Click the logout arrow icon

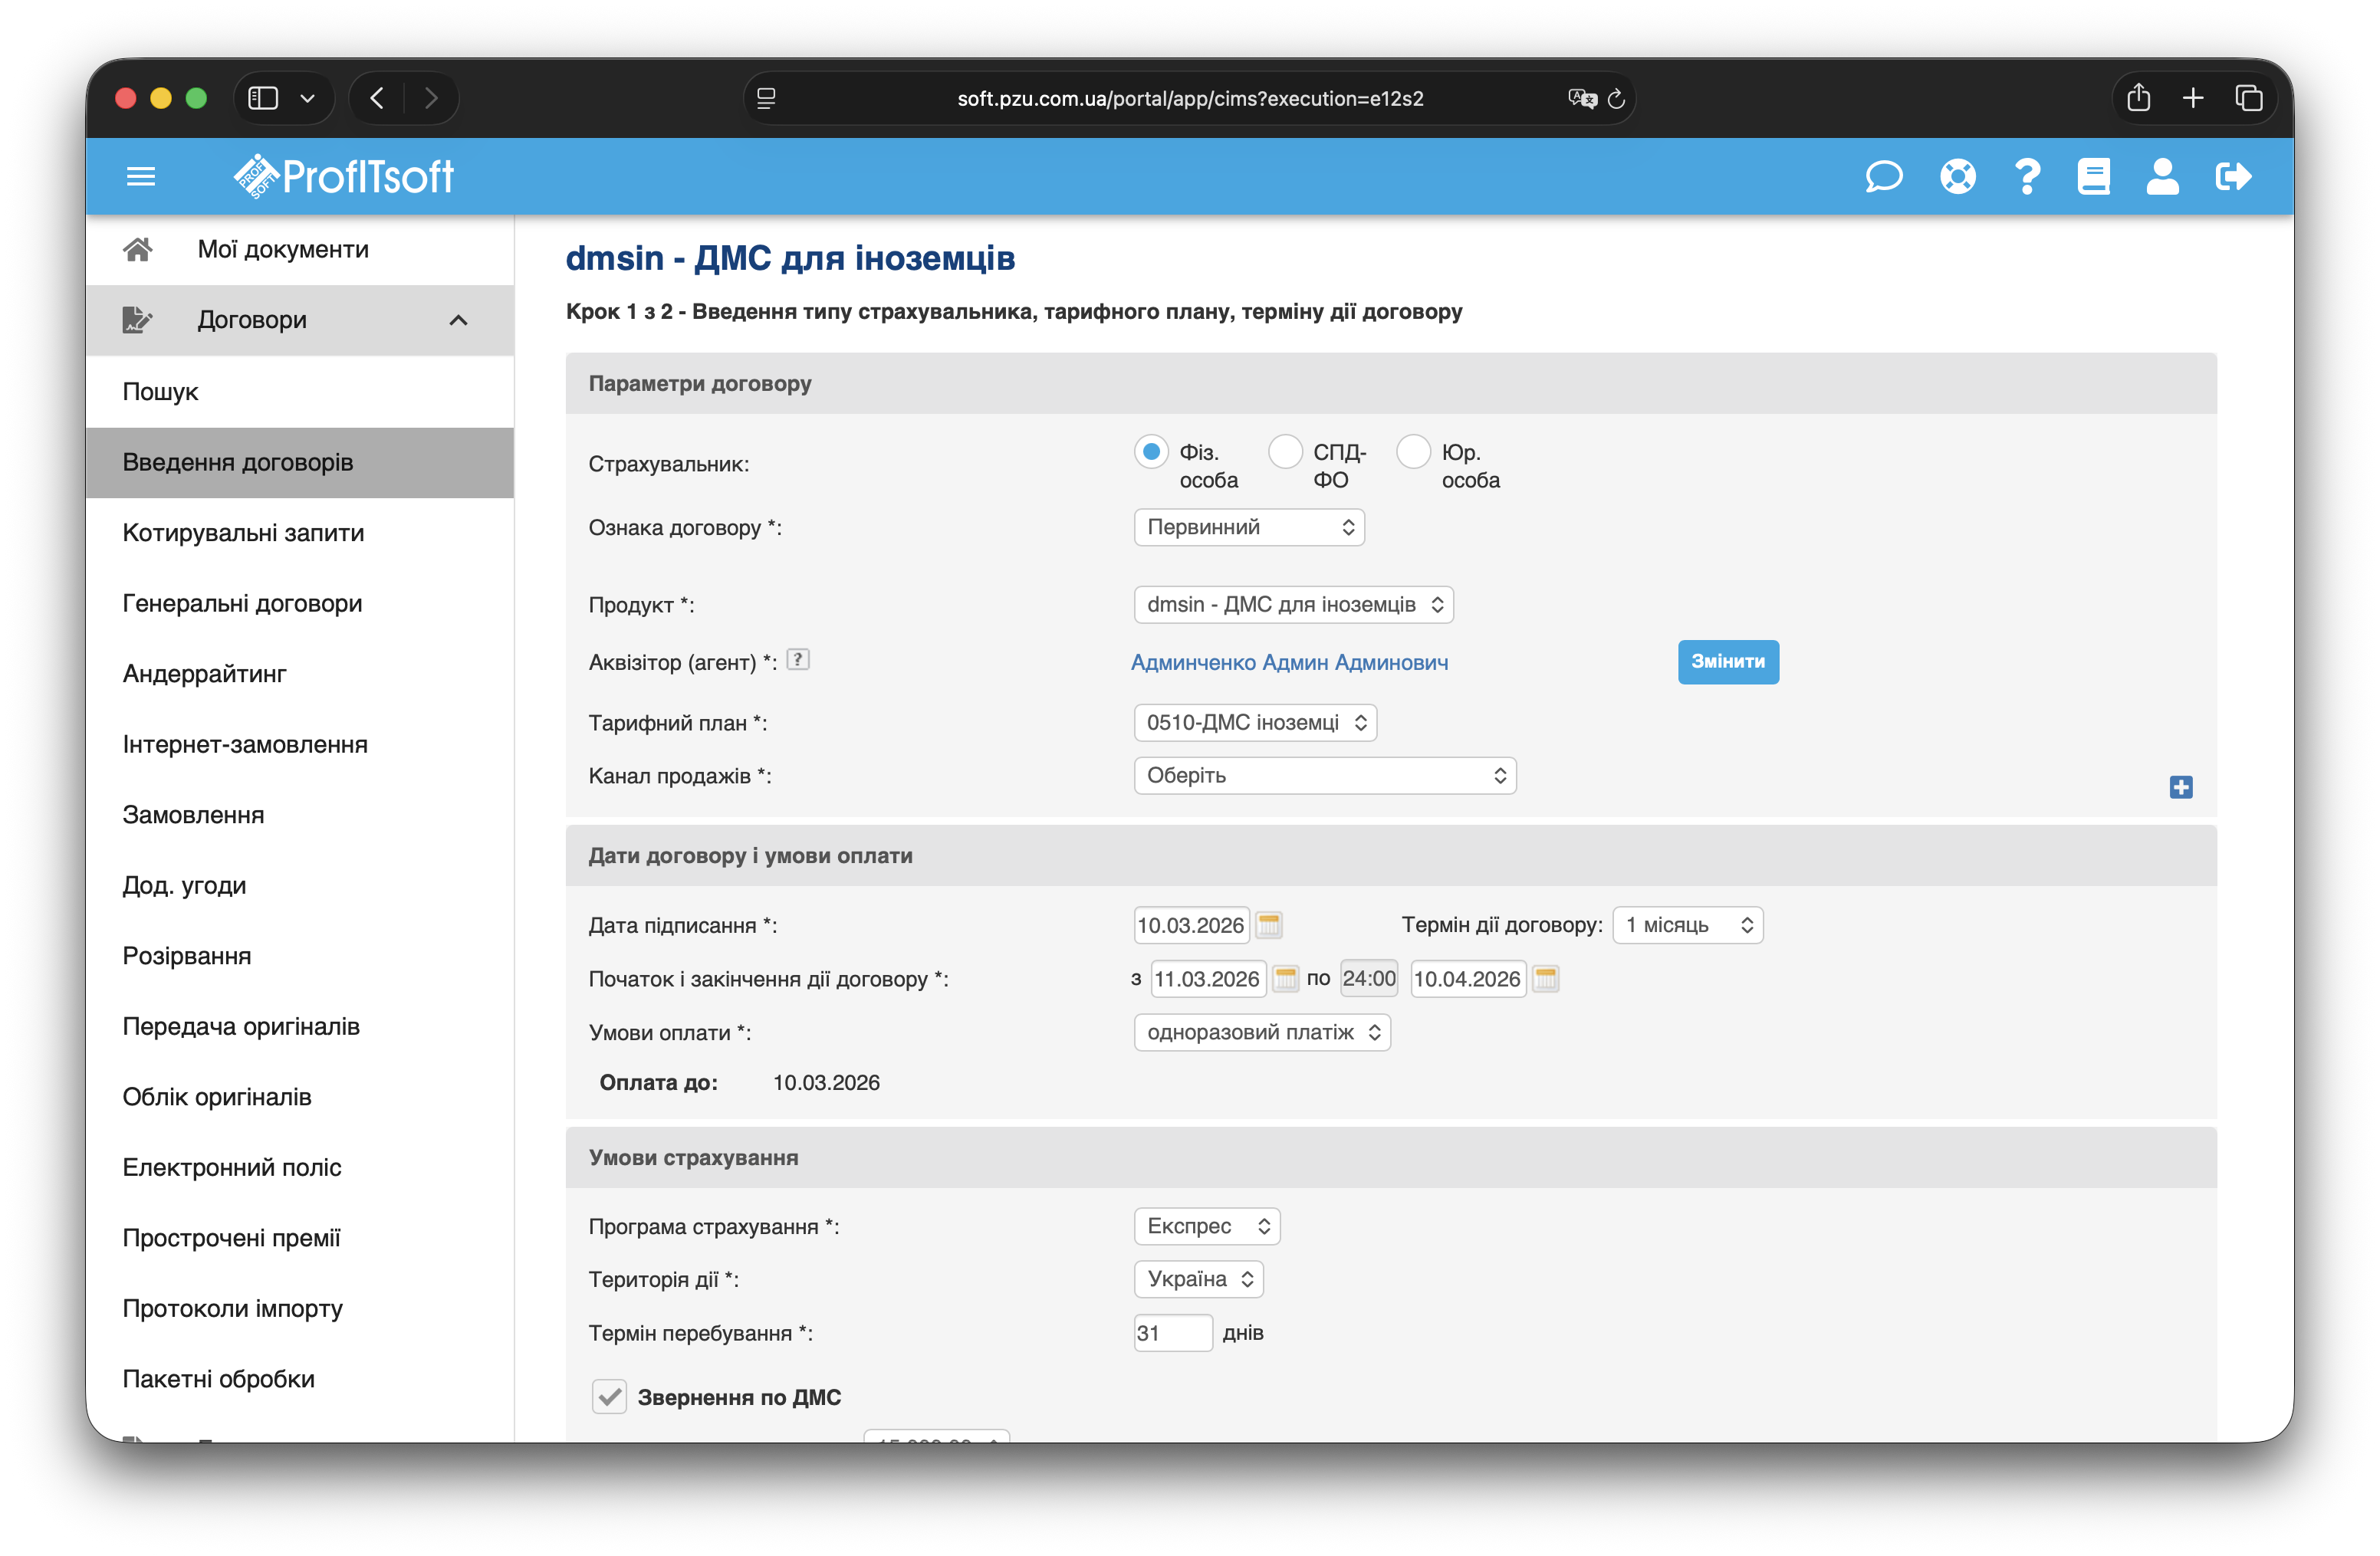[2233, 177]
